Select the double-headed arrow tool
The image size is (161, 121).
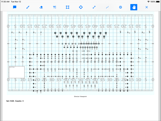[x=94, y=7]
